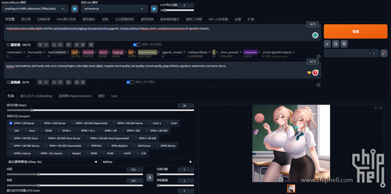Collapse the 提示词 section with the chevron

click(x=8, y=45)
